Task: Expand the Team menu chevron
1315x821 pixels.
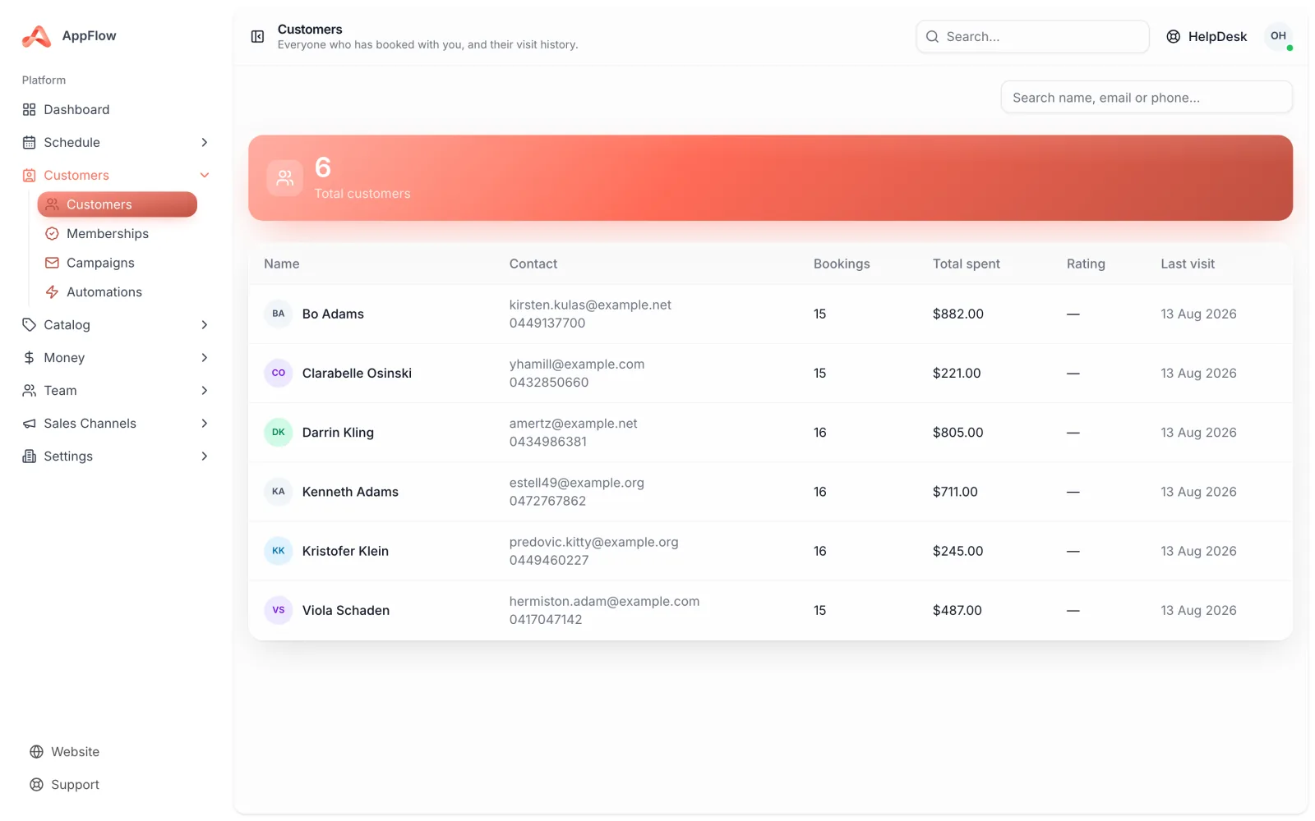Action: 205,390
